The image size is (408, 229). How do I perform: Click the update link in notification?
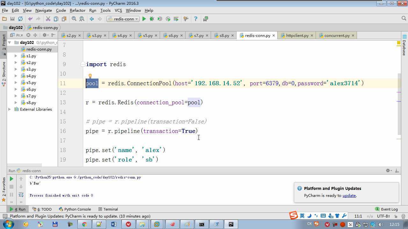point(349,196)
